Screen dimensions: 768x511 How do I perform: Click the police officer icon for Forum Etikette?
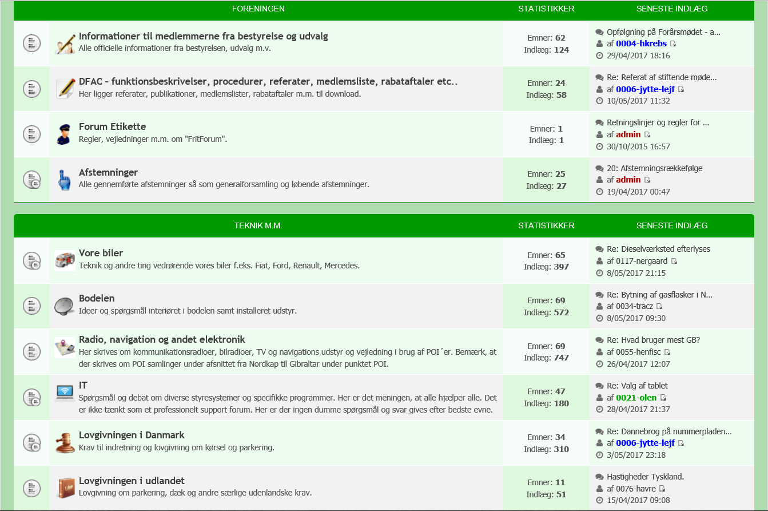65,134
